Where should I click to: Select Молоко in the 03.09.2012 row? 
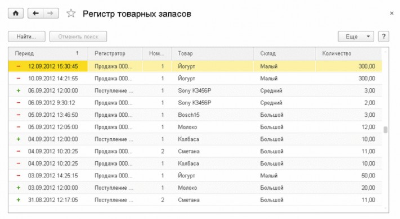187,188
